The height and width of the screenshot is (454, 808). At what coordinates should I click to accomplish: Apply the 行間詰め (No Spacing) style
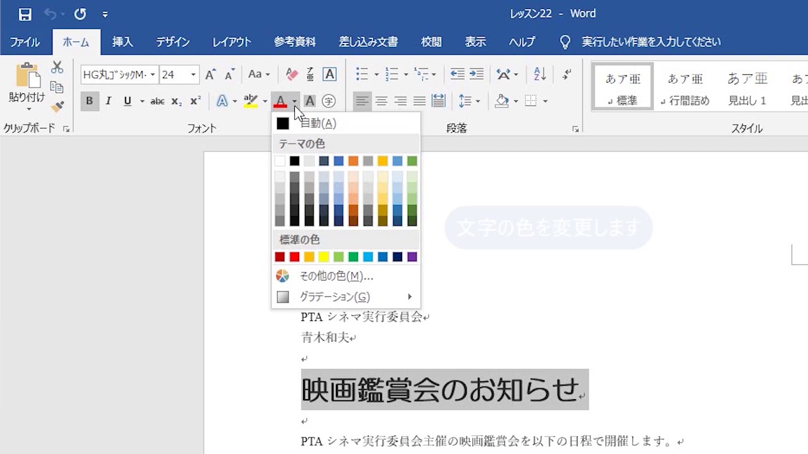click(x=685, y=87)
